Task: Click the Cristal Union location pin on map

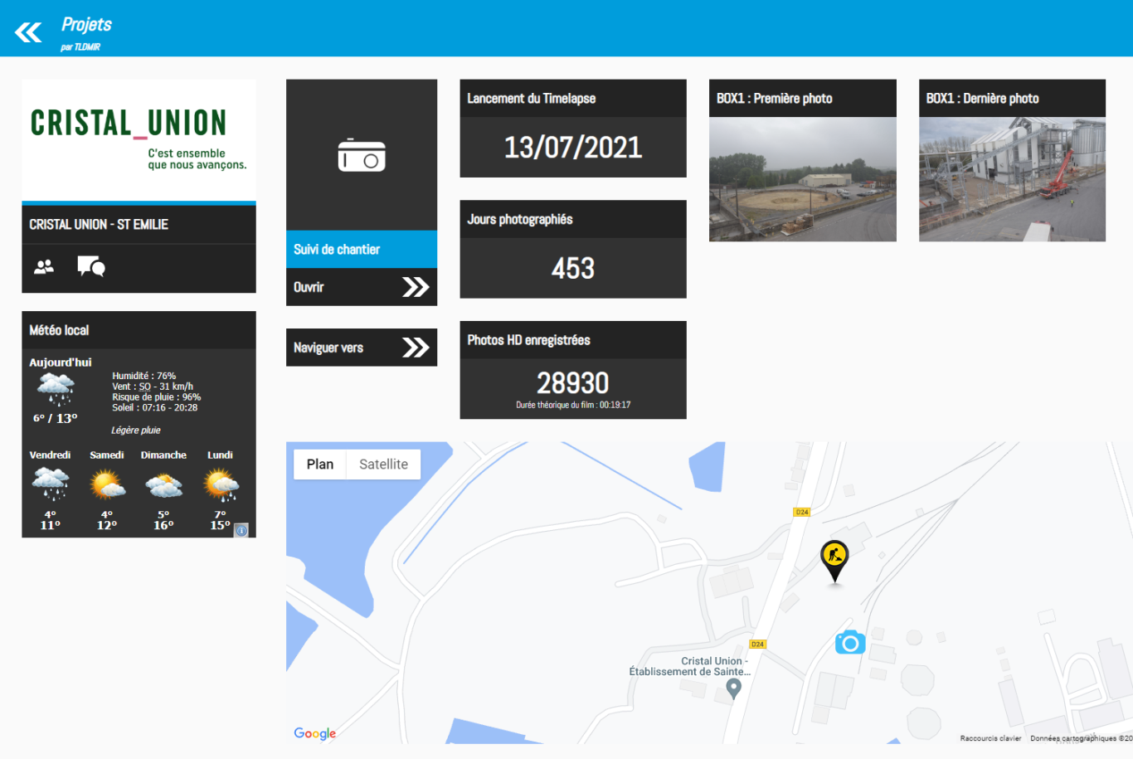Action: coord(733,688)
